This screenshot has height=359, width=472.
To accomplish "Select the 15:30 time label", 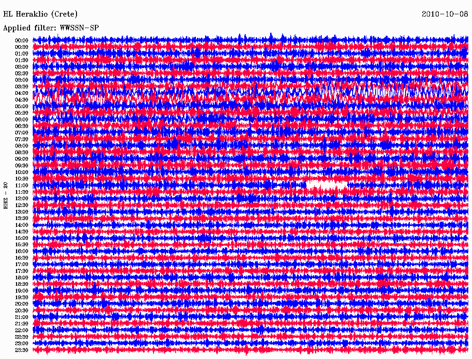I will [x=22, y=245].
